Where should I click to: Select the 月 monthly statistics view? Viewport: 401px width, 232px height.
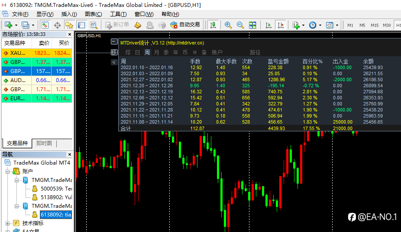156,52
